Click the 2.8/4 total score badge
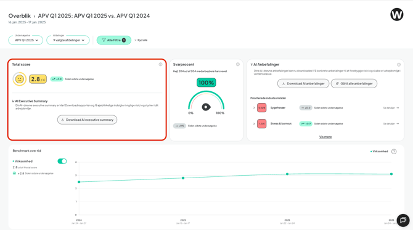The width and height of the screenshot is (413, 230). click(38, 79)
